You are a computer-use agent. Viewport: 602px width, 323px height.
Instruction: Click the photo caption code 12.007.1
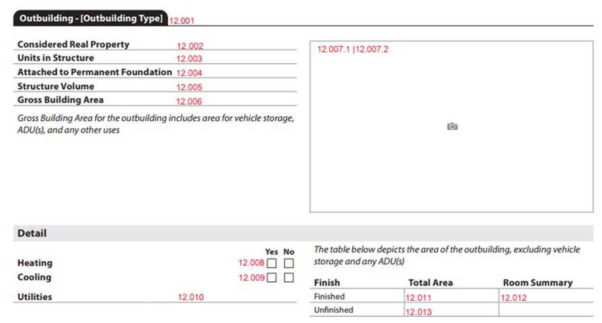[334, 49]
